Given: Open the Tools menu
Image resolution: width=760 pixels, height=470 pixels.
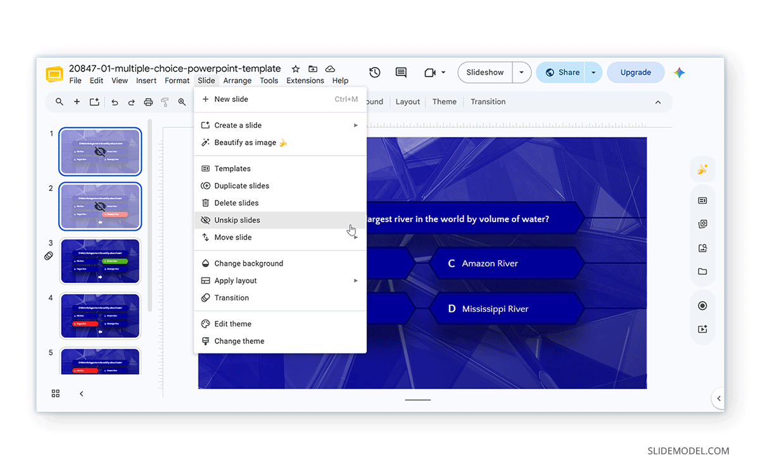Looking at the screenshot, I should pyautogui.click(x=269, y=81).
